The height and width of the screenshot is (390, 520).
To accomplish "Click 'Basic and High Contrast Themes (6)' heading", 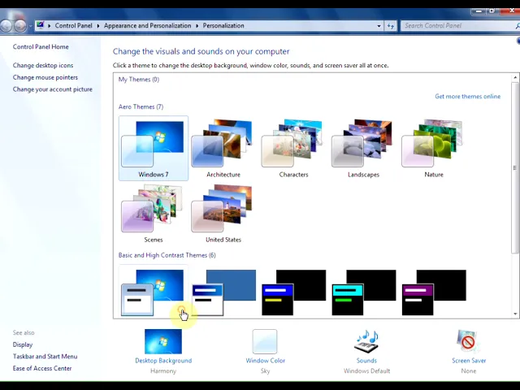I will 167,255.
